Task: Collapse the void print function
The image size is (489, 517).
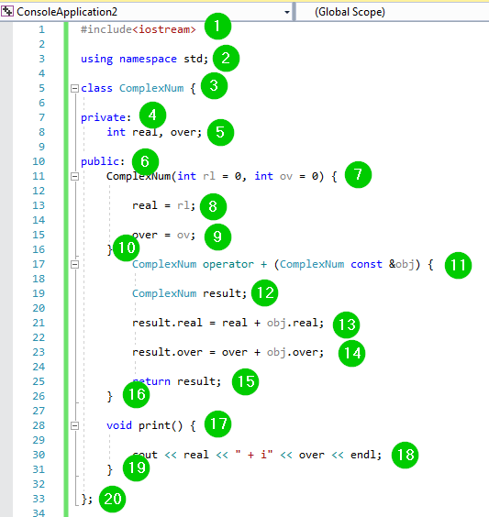Action: coord(75,425)
